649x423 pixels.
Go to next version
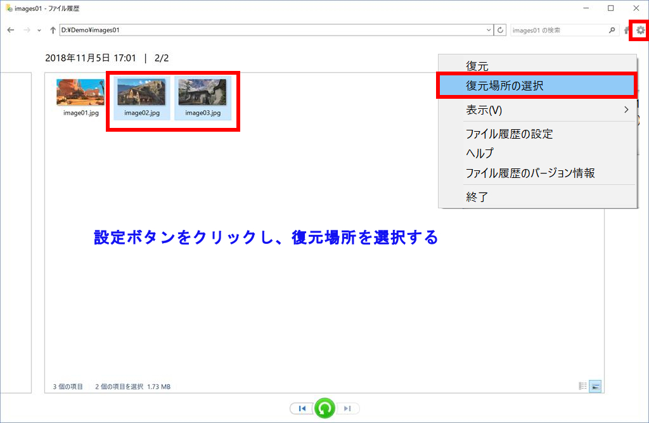[347, 408]
